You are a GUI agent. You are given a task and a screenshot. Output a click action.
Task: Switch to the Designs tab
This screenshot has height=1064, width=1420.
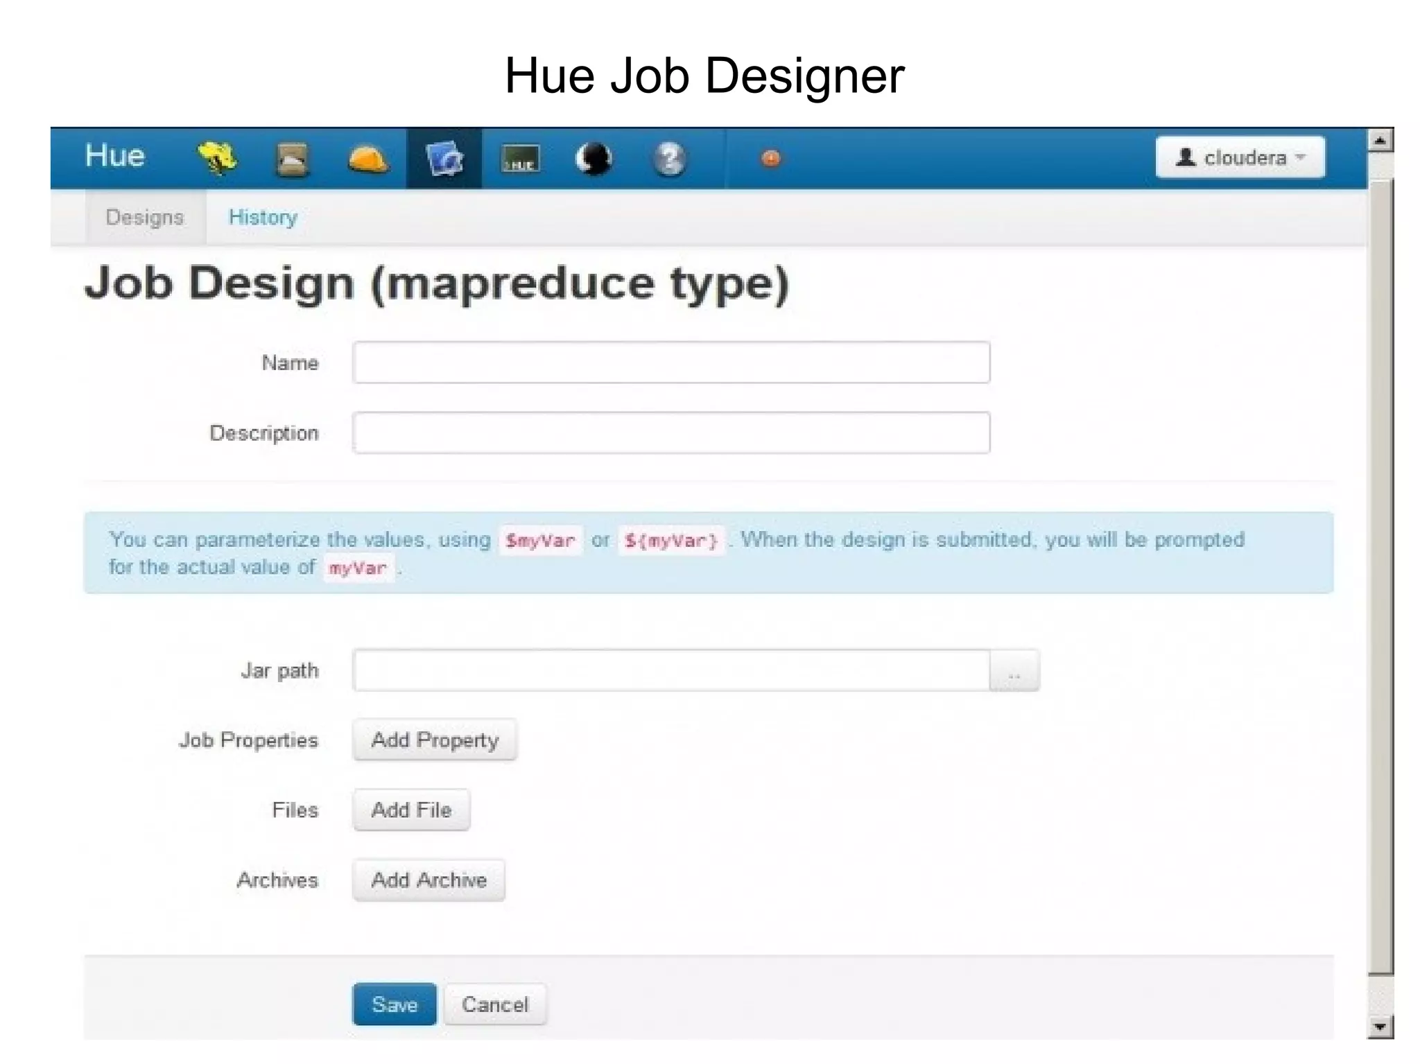coord(145,218)
